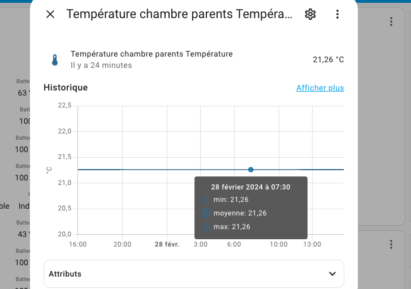Click the Attributs chevron arrow
411x289 pixels.
[332, 274]
